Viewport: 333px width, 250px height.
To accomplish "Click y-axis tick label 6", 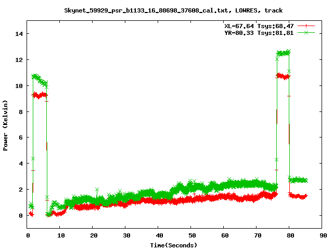I will point(21,137).
